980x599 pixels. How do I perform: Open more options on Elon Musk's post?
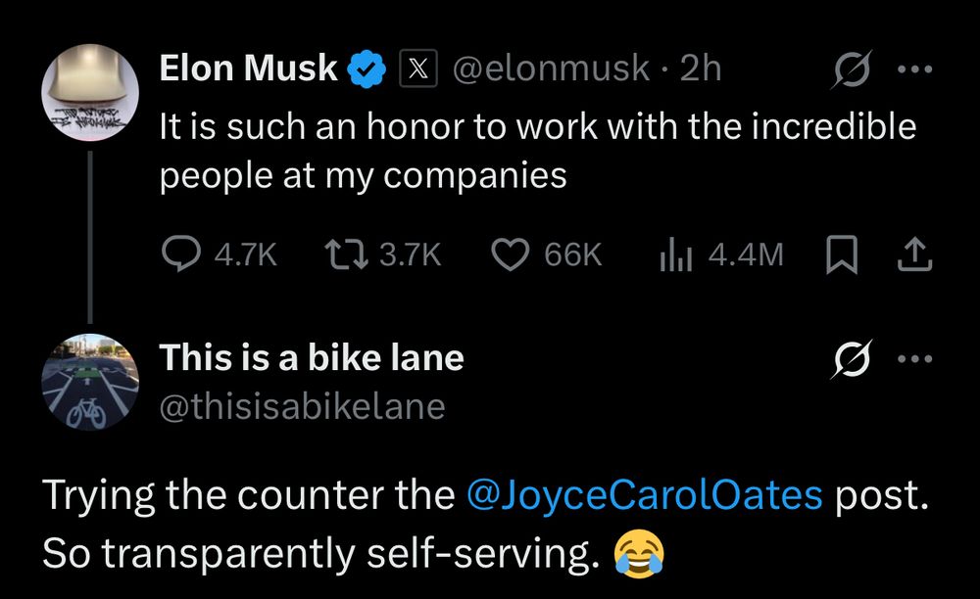pos(914,69)
